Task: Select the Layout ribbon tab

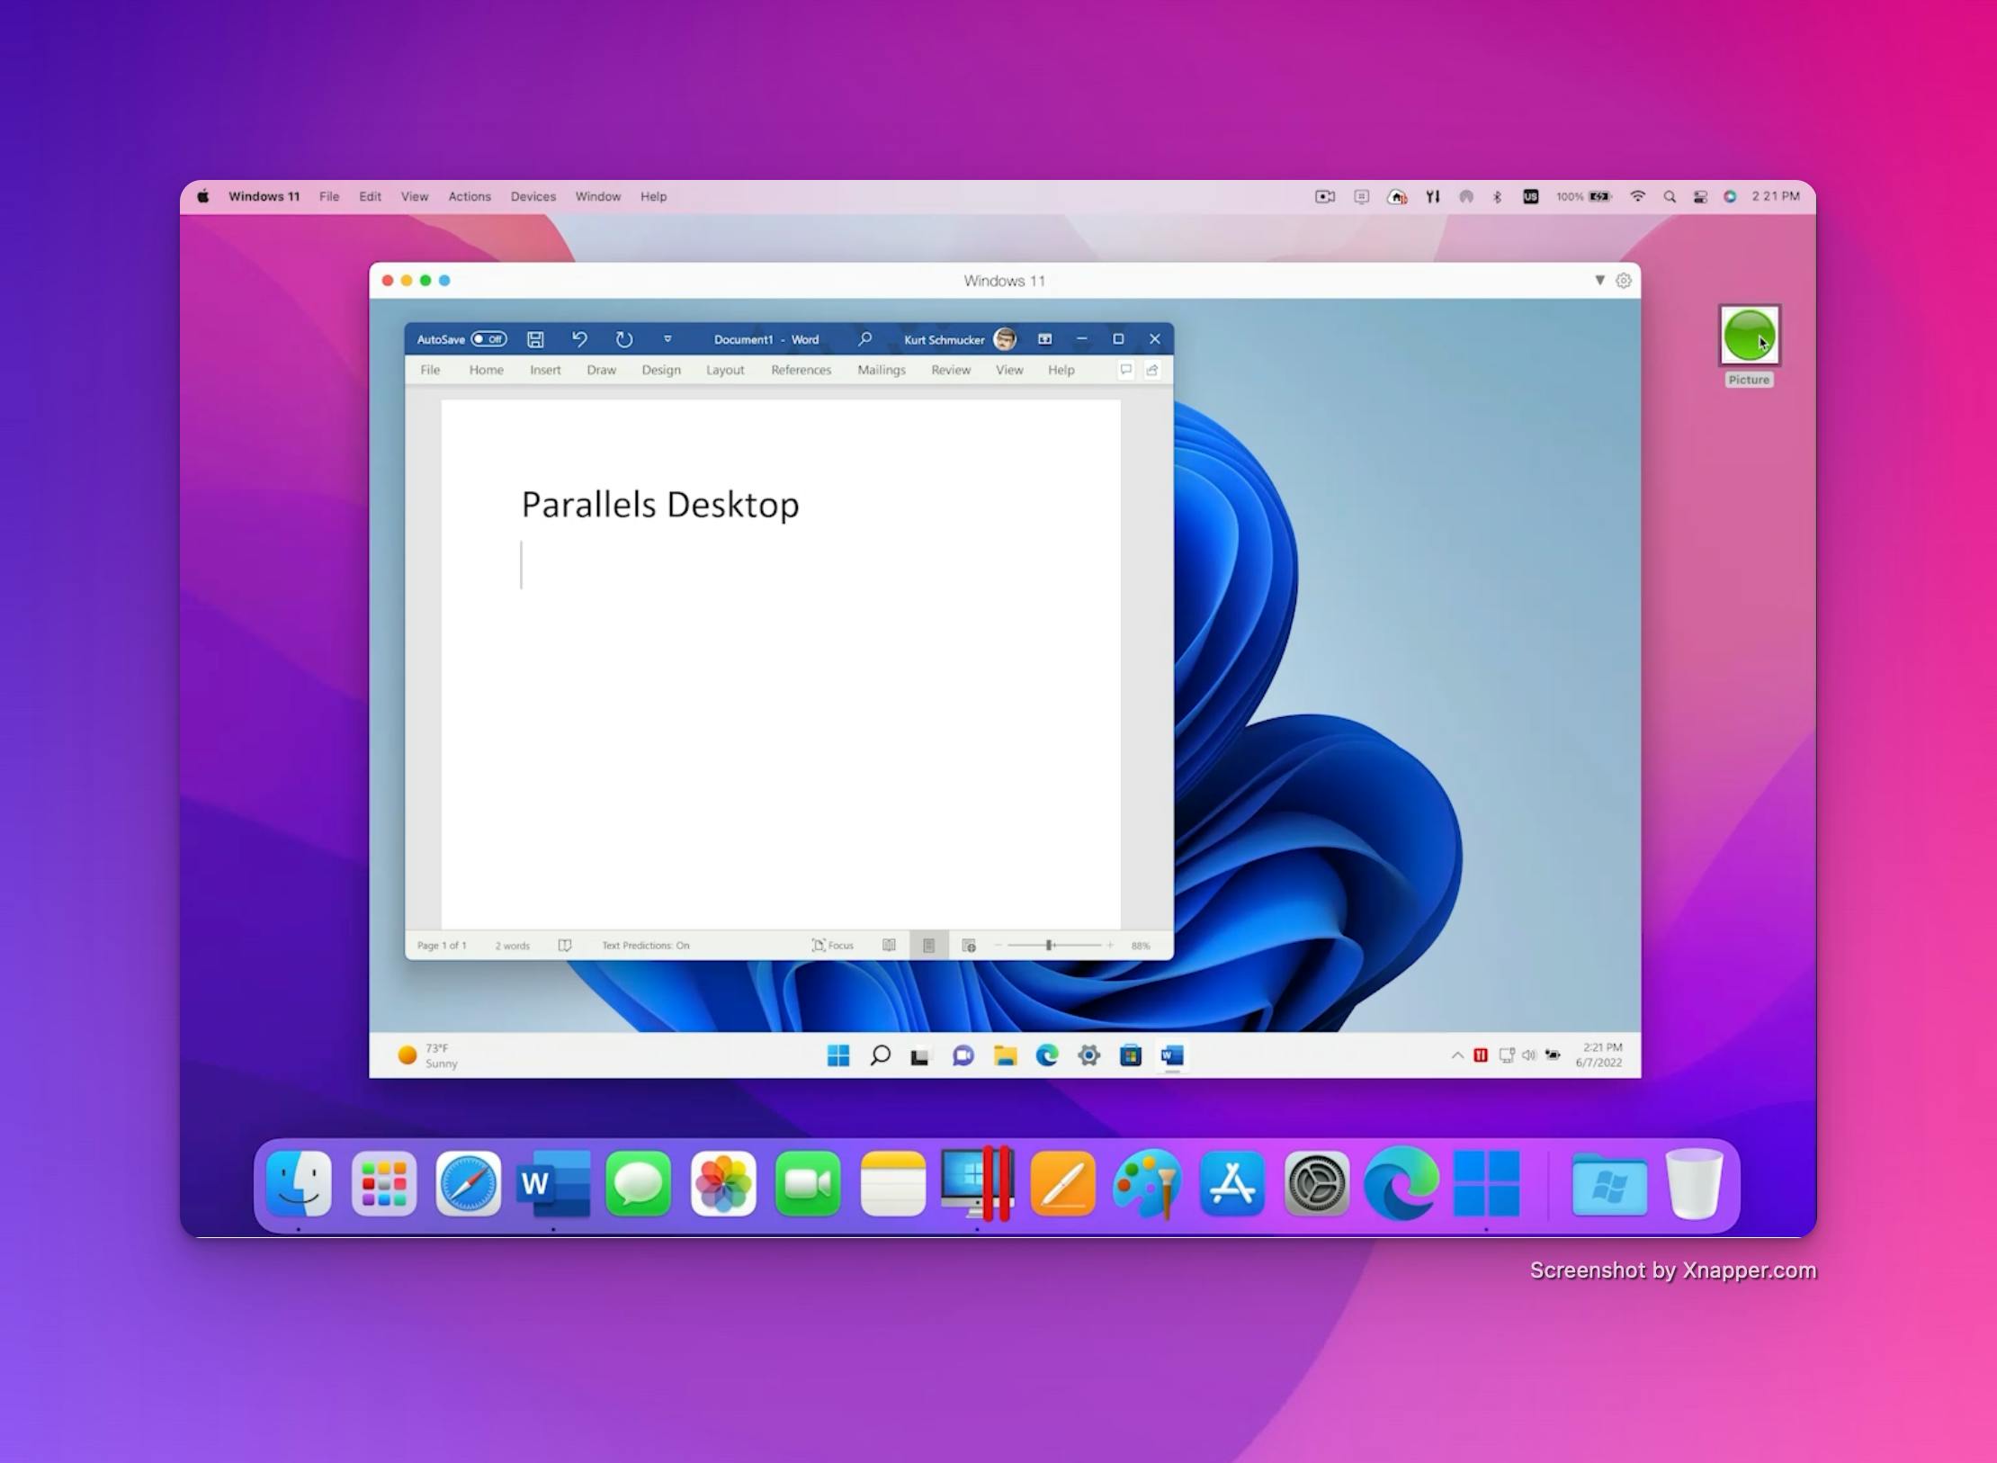Action: [725, 370]
